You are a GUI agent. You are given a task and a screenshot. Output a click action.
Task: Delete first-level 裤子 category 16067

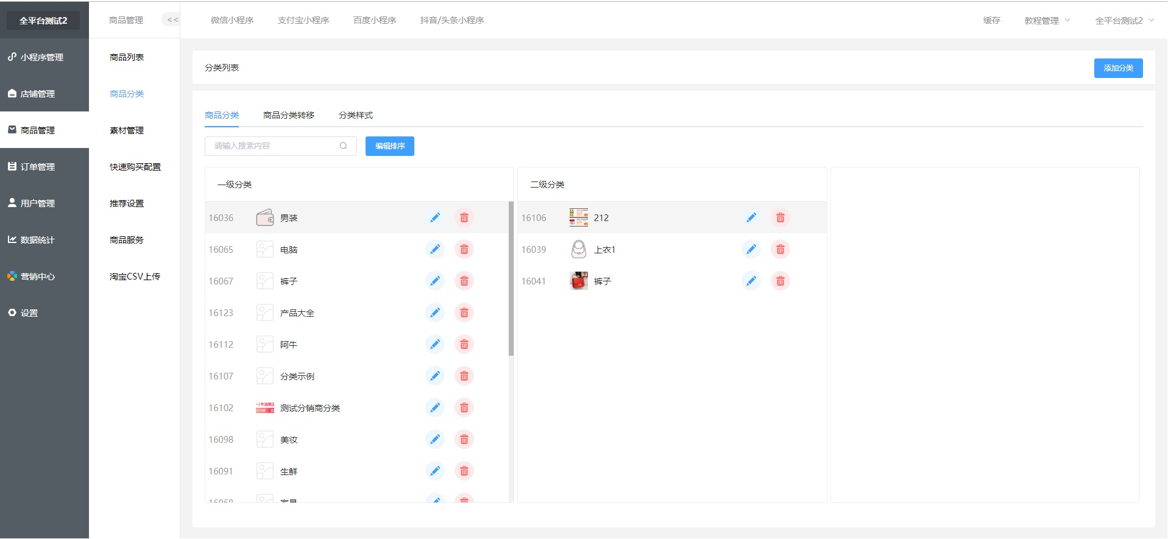click(464, 281)
